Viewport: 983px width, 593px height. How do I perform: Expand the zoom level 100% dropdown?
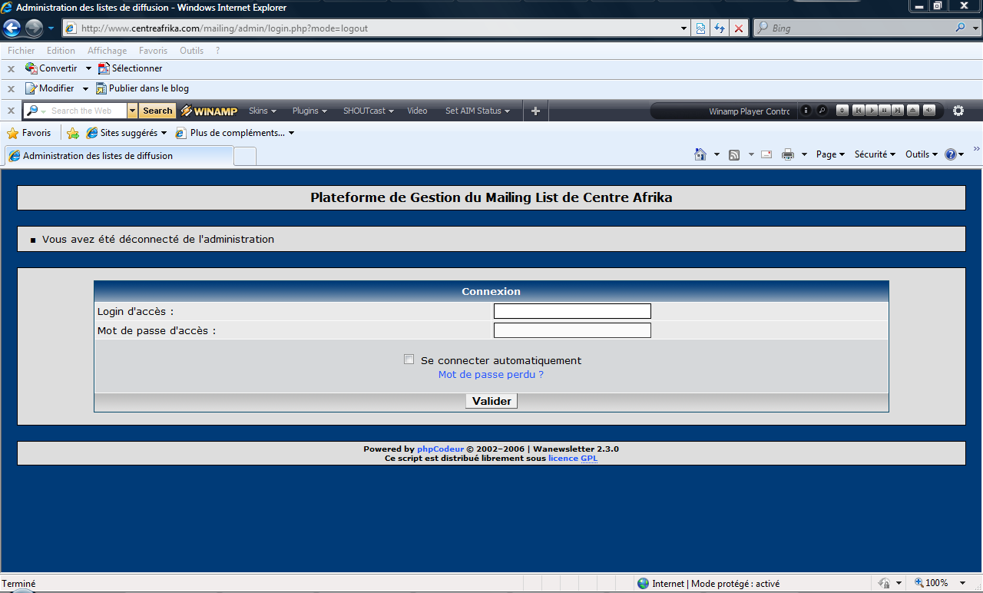tap(963, 583)
